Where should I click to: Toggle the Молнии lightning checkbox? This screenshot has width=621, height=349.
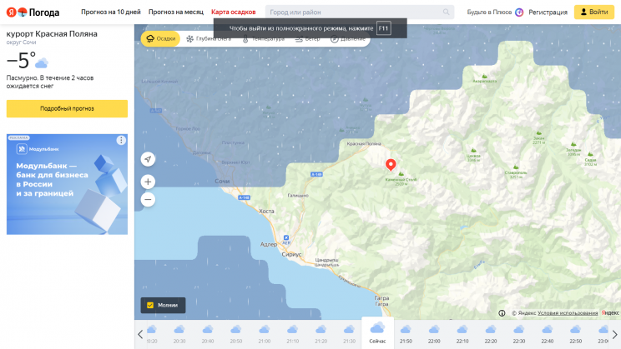point(150,305)
